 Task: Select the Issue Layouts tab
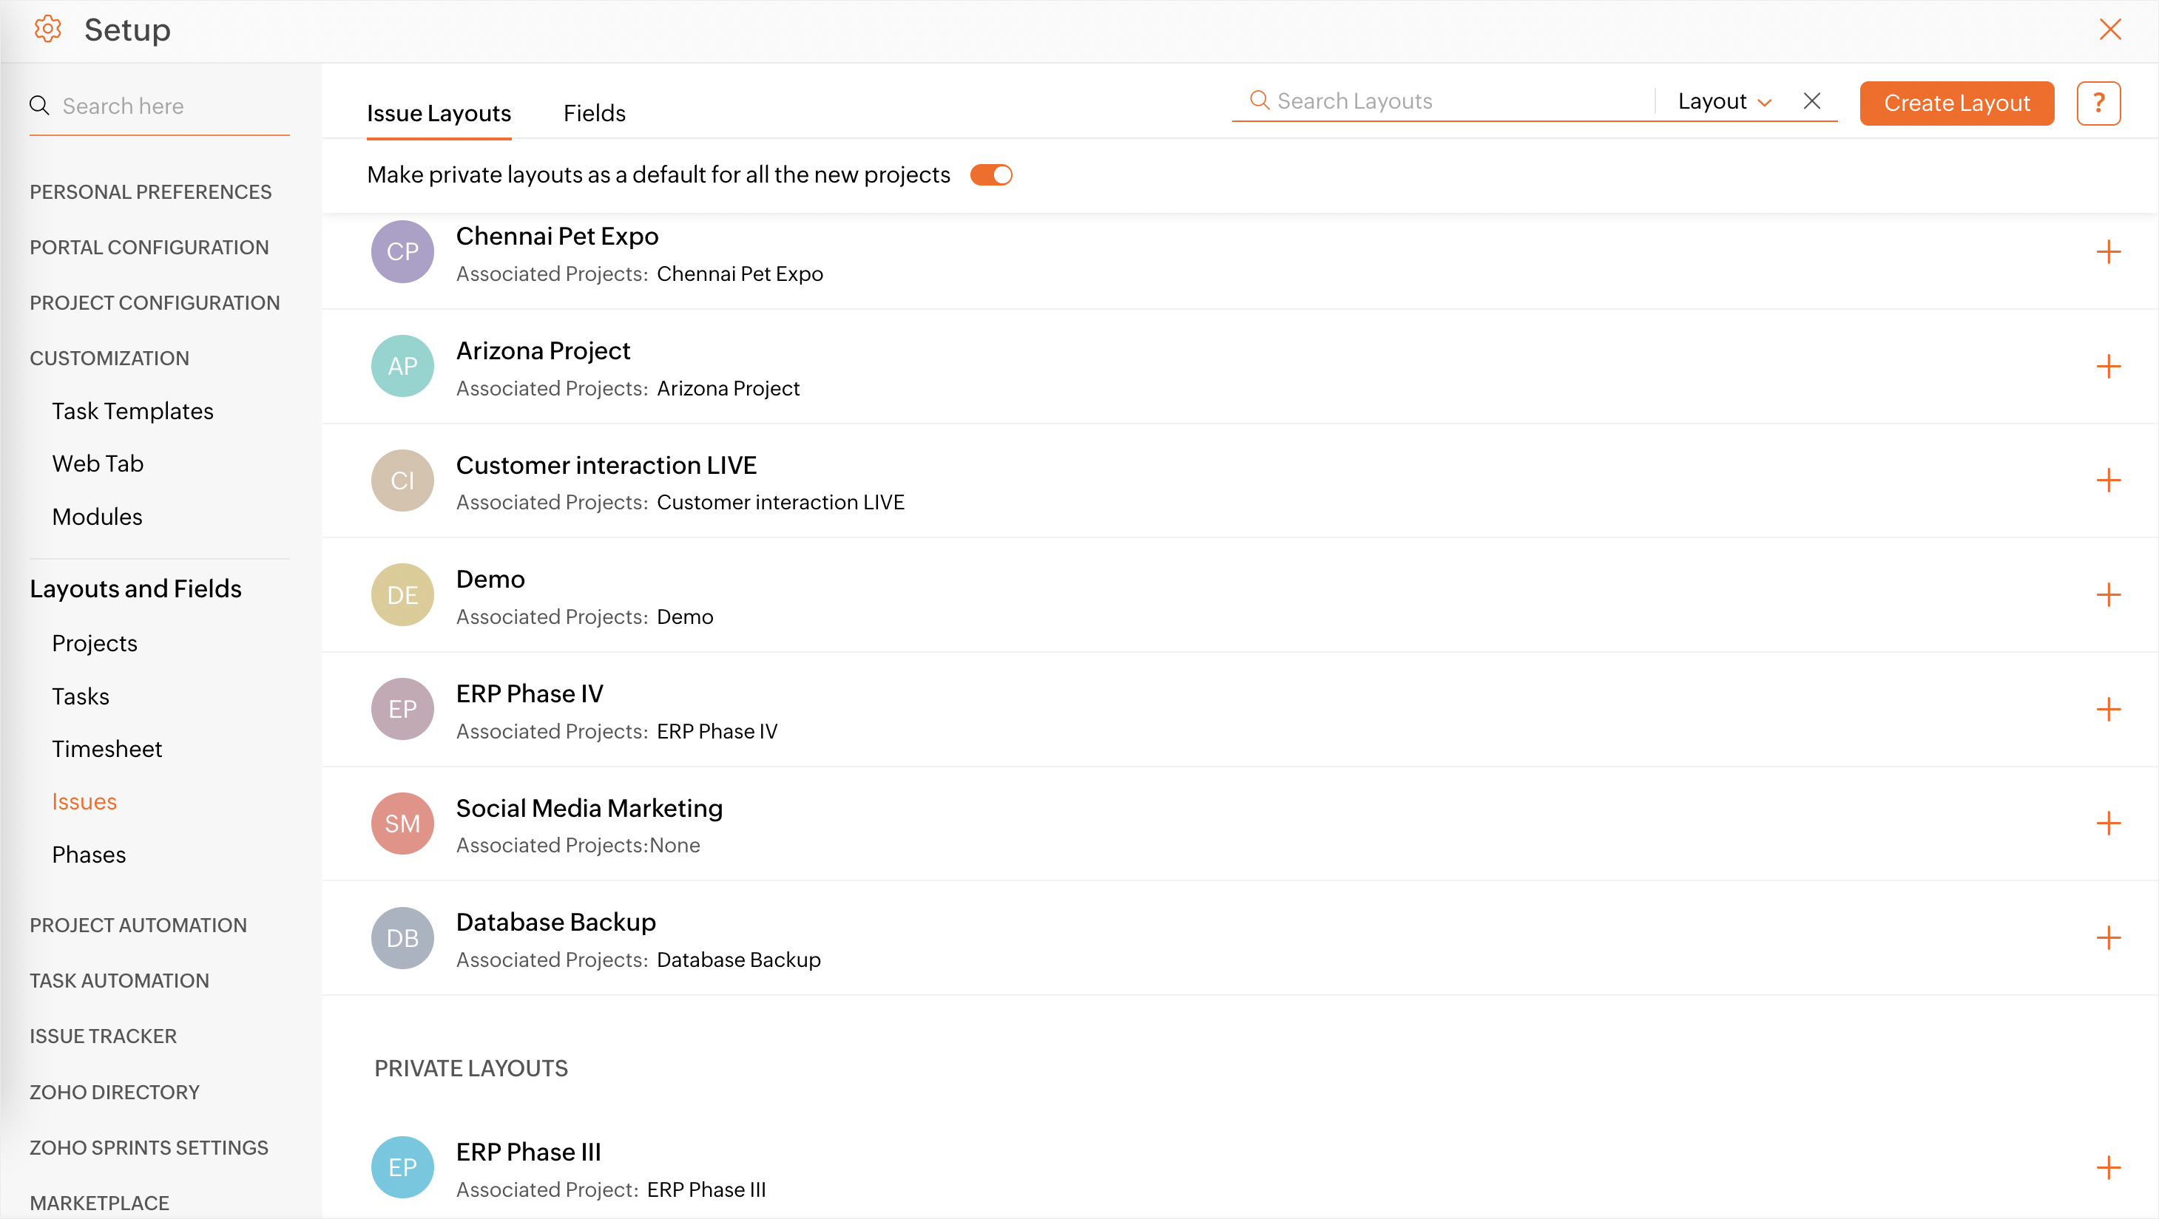(x=439, y=113)
